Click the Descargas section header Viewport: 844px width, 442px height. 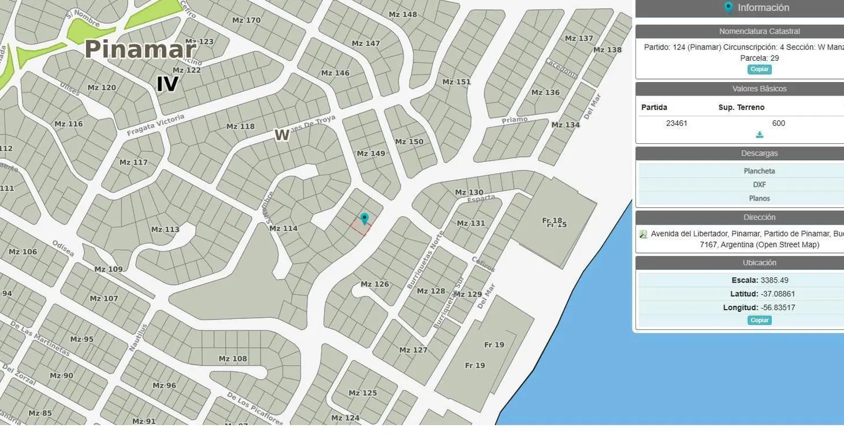click(759, 154)
